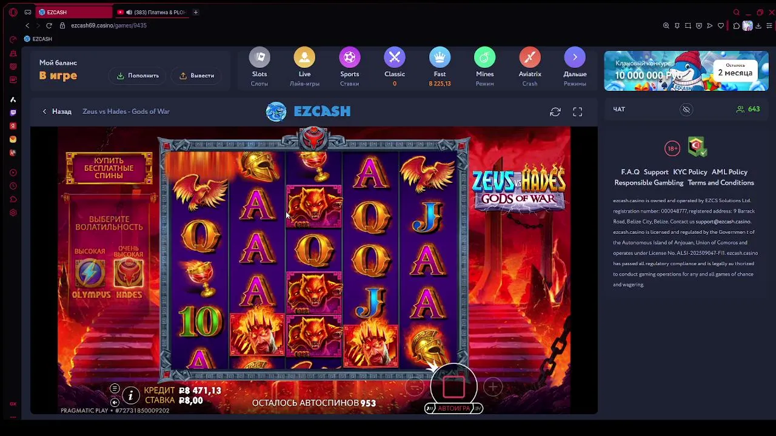776x436 pixels.
Task: Open the easy setup sliders icon
Action: click(x=769, y=25)
